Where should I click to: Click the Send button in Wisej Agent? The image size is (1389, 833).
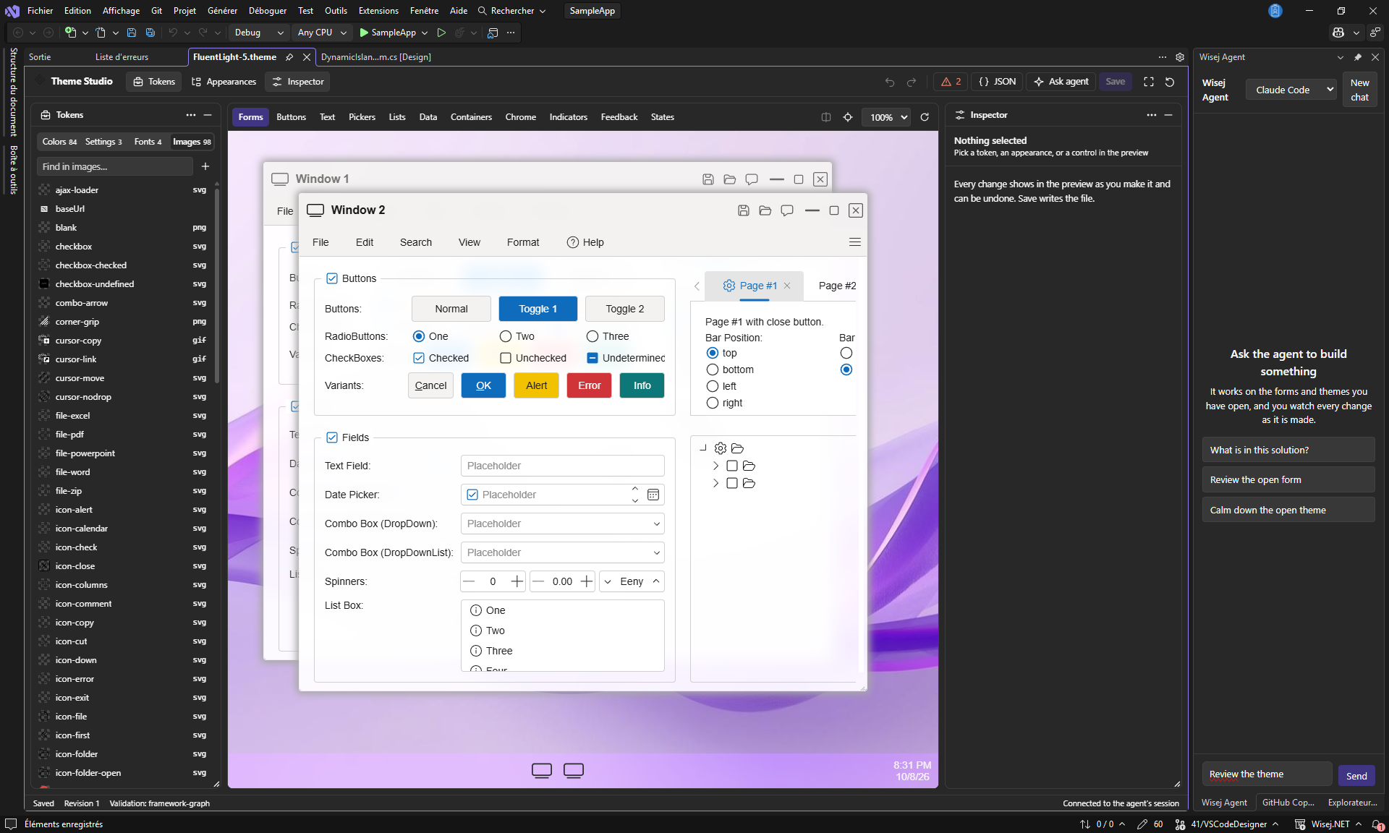coord(1356,776)
